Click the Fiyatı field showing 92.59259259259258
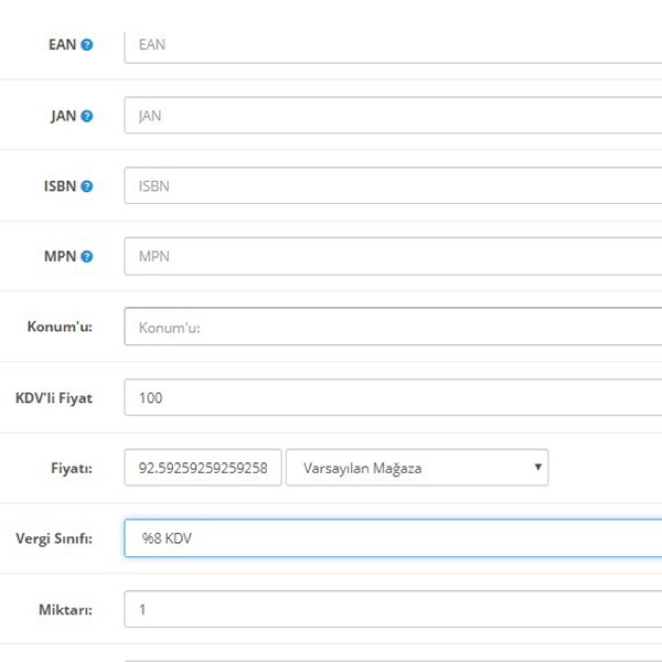The width and height of the screenshot is (662, 662). tap(203, 468)
